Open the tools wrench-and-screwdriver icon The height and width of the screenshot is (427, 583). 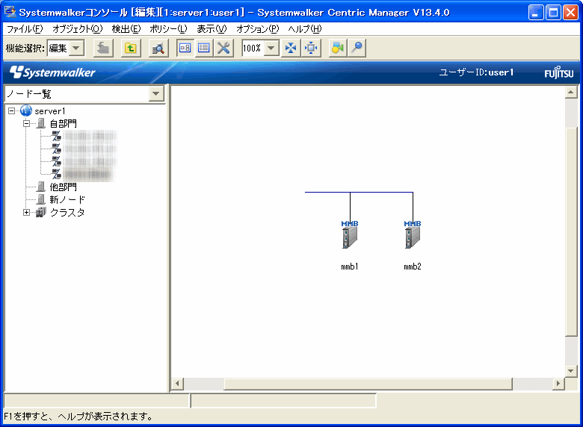pos(223,48)
